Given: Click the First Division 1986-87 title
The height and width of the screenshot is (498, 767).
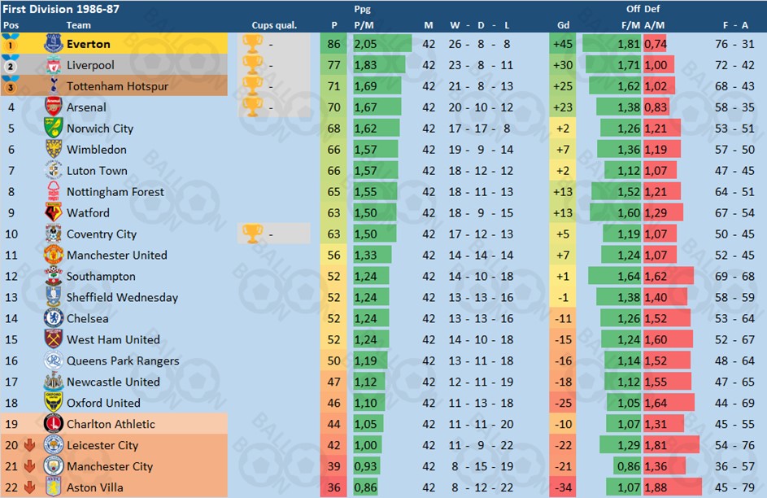Looking at the screenshot, I should [61, 9].
